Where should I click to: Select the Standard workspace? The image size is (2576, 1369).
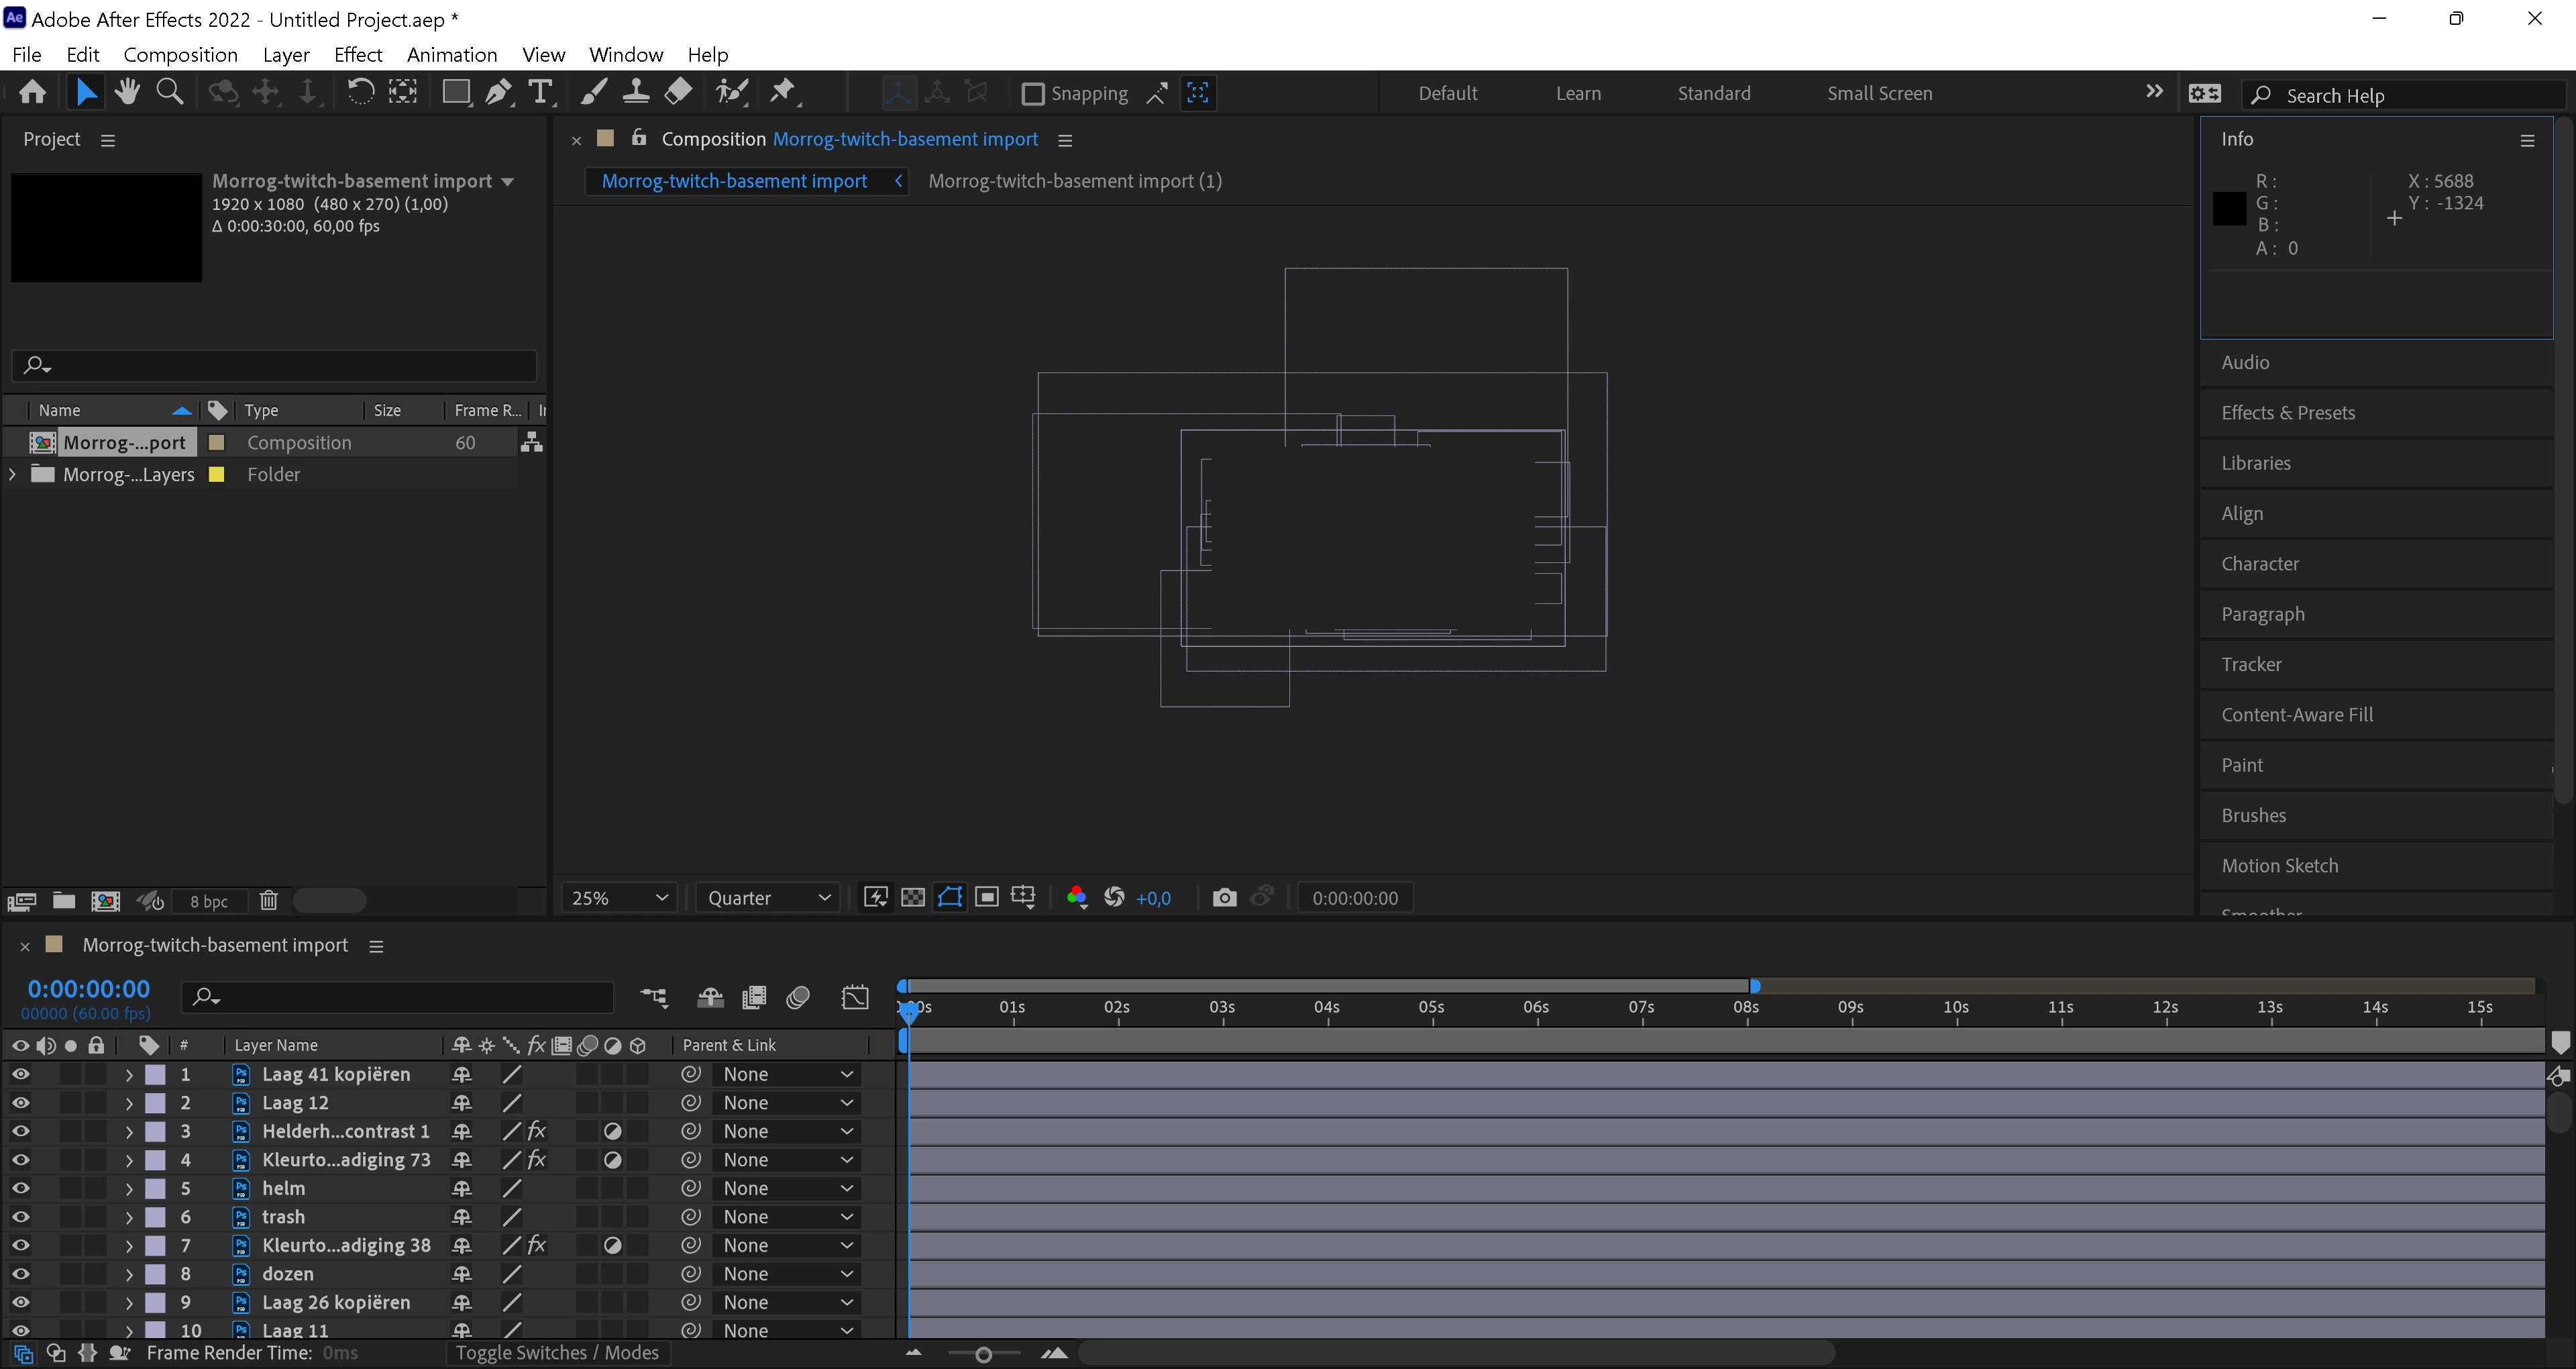(1713, 93)
